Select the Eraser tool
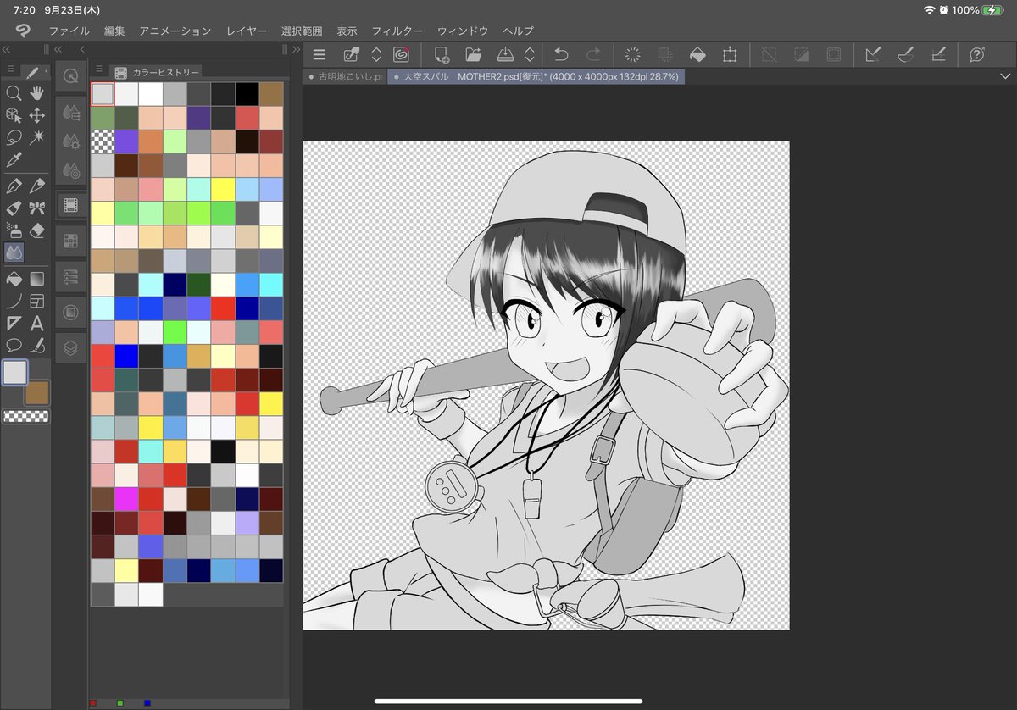The height and width of the screenshot is (710, 1017). tap(37, 230)
